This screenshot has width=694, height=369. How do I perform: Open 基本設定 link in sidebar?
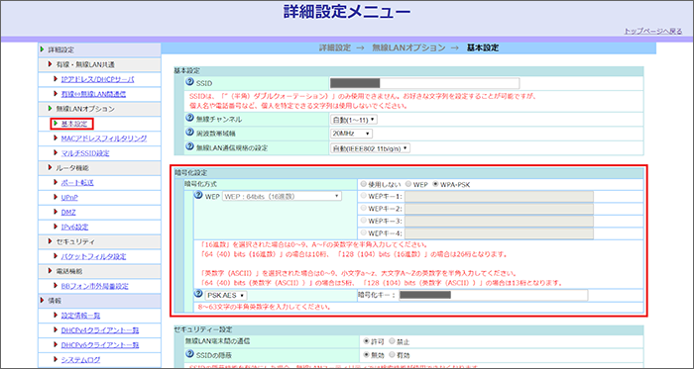tap(74, 124)
